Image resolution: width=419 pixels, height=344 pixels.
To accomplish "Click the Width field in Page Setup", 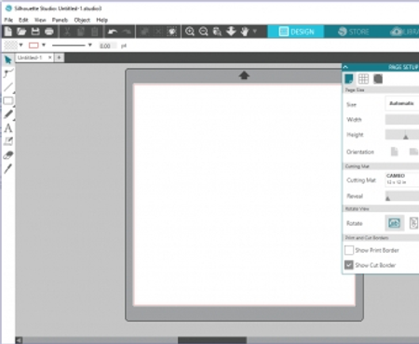I will [402, 119].
